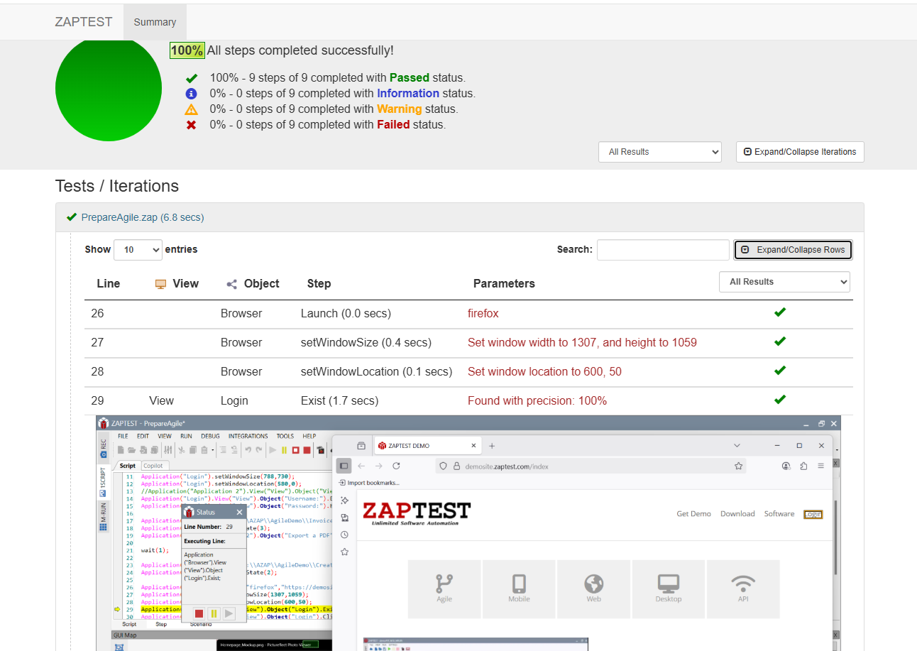Click the pass checkmark in line 27 row
This screenshot has height=651, width=917.
(x=780, y=341)
